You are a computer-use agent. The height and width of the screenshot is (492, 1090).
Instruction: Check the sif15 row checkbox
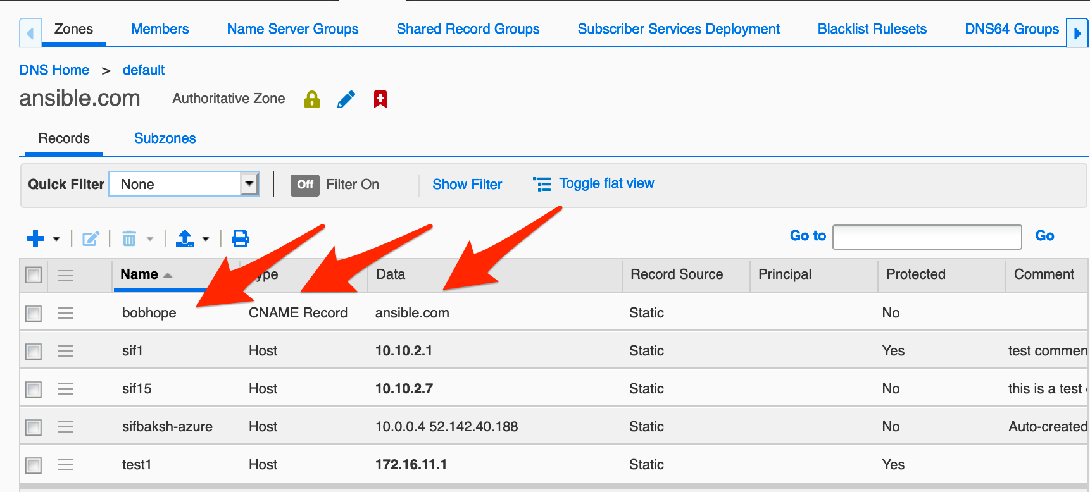pyautogui.click(x=34, y=389)
